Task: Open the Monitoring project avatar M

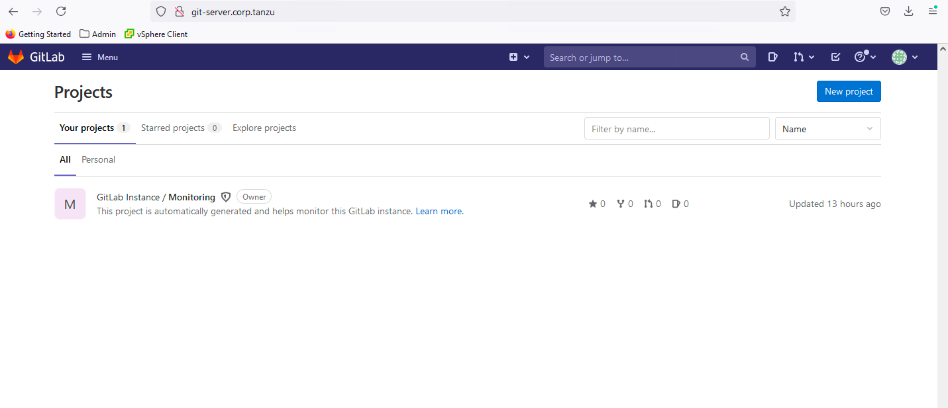Action: pos(70,204)
